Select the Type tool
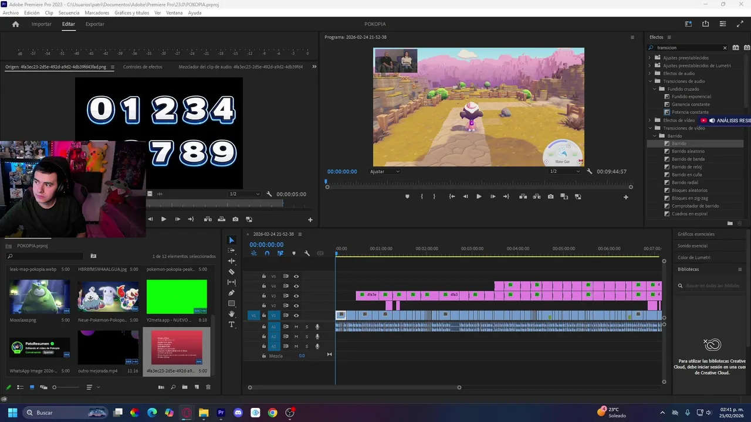Viewport: 751px width, 422px height. (x=231, y=324)
